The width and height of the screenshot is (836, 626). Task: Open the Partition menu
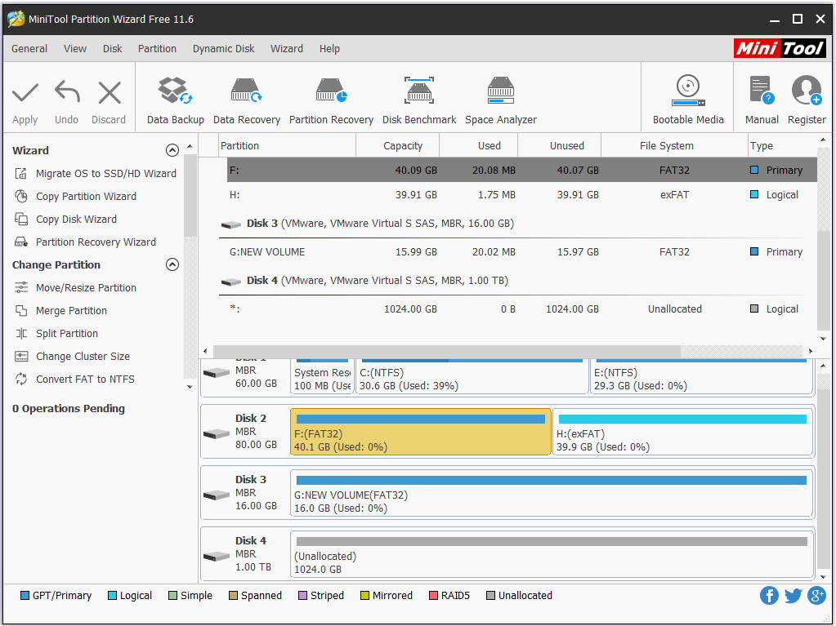click(x=157, y=49)
